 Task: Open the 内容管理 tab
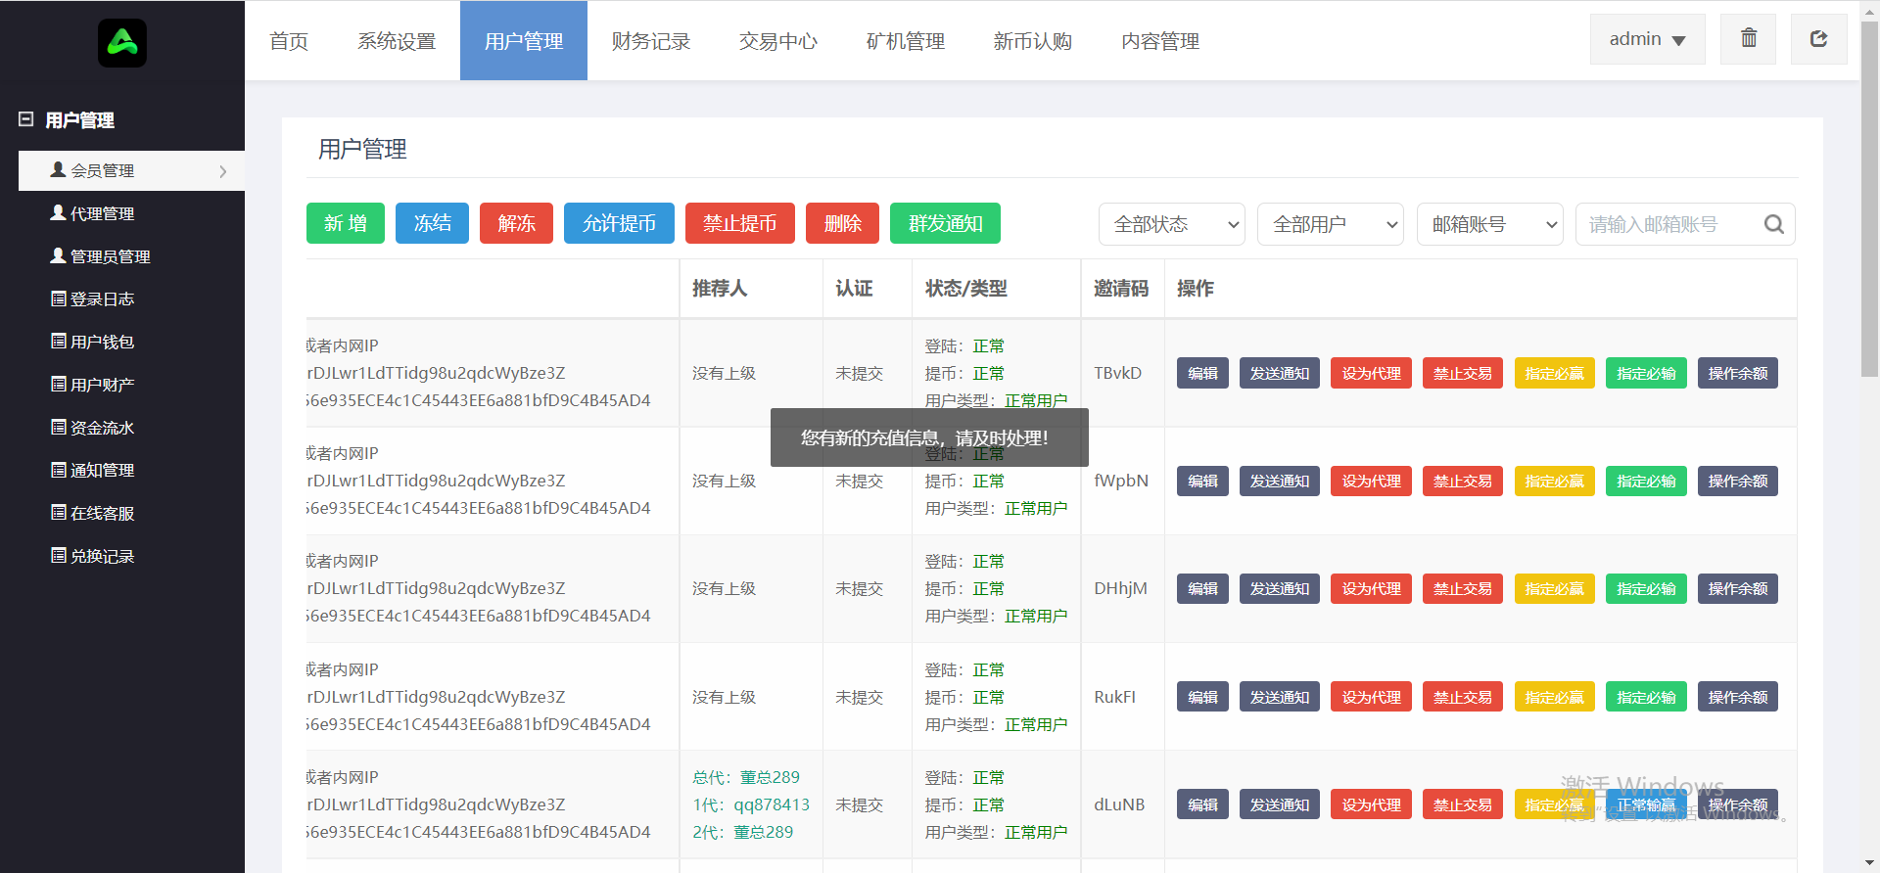[x=1160, y=41]
